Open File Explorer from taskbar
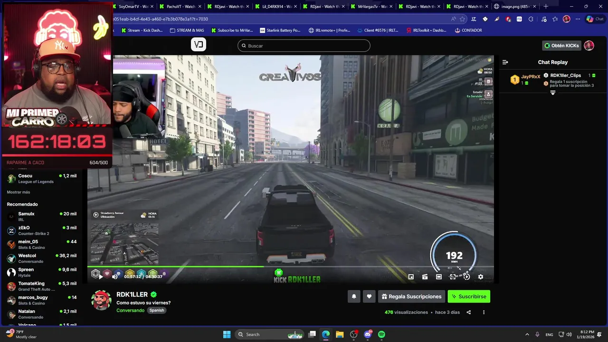 (x=340, y=334)
